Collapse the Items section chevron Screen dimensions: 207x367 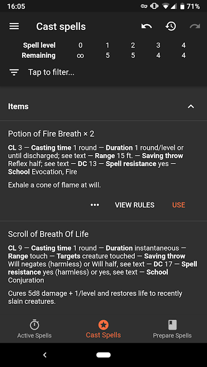coord(191,107)
